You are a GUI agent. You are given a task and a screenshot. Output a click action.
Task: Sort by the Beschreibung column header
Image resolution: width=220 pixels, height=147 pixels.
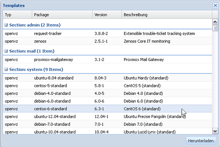[167, 15]
